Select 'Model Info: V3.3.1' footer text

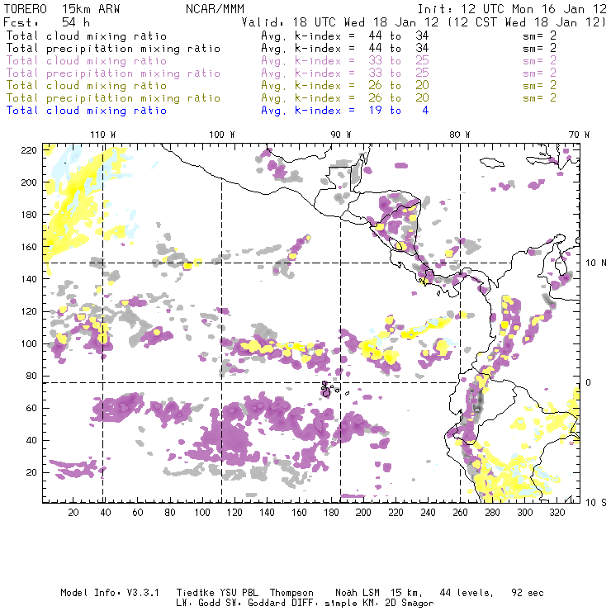(110, 593)
